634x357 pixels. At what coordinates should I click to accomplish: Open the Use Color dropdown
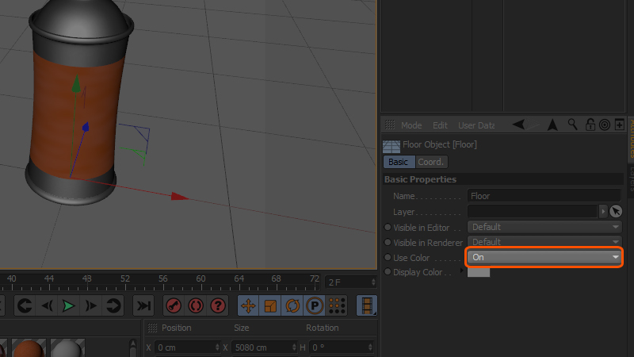tap(544, 257)
